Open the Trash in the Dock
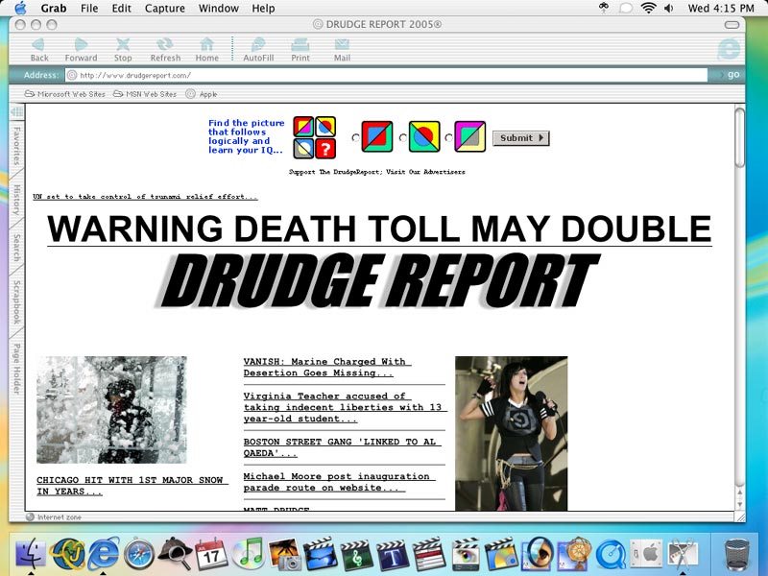Screen dimensions: 768x576 coord(736,554)
